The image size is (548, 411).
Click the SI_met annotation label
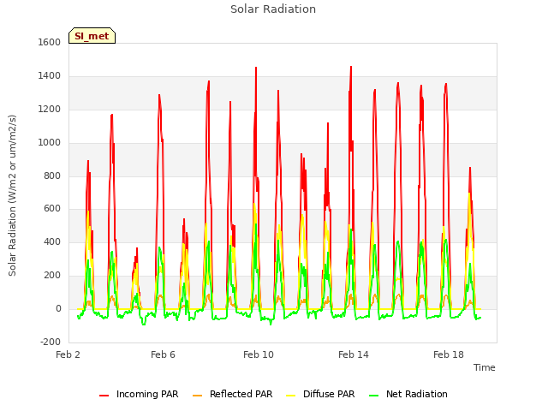coord(92,36)
